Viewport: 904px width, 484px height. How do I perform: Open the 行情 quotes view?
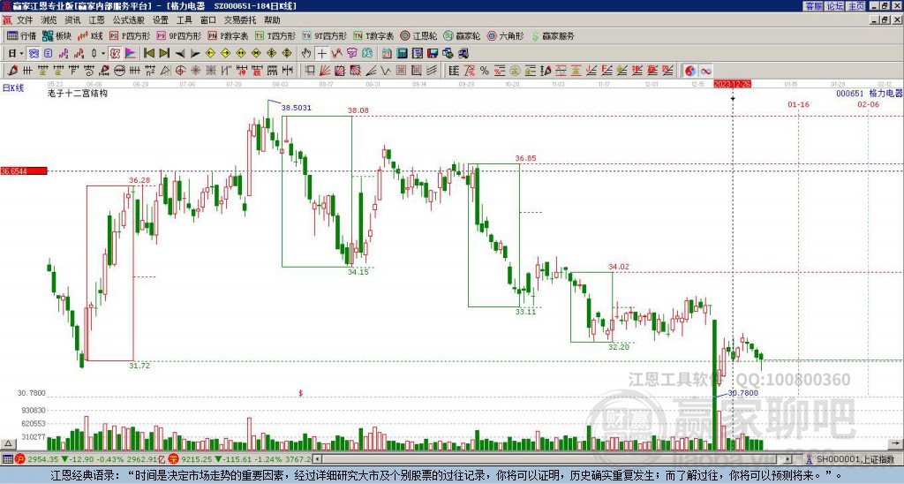pyautogui.click(x=22, y=35)
